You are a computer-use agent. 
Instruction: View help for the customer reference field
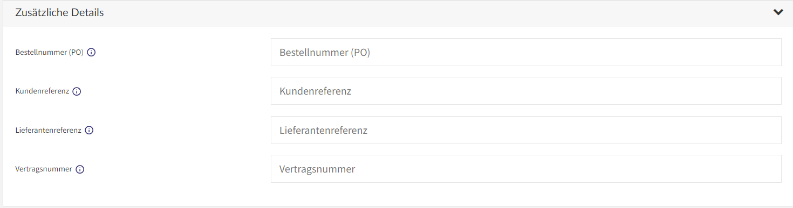click(77, 91)
